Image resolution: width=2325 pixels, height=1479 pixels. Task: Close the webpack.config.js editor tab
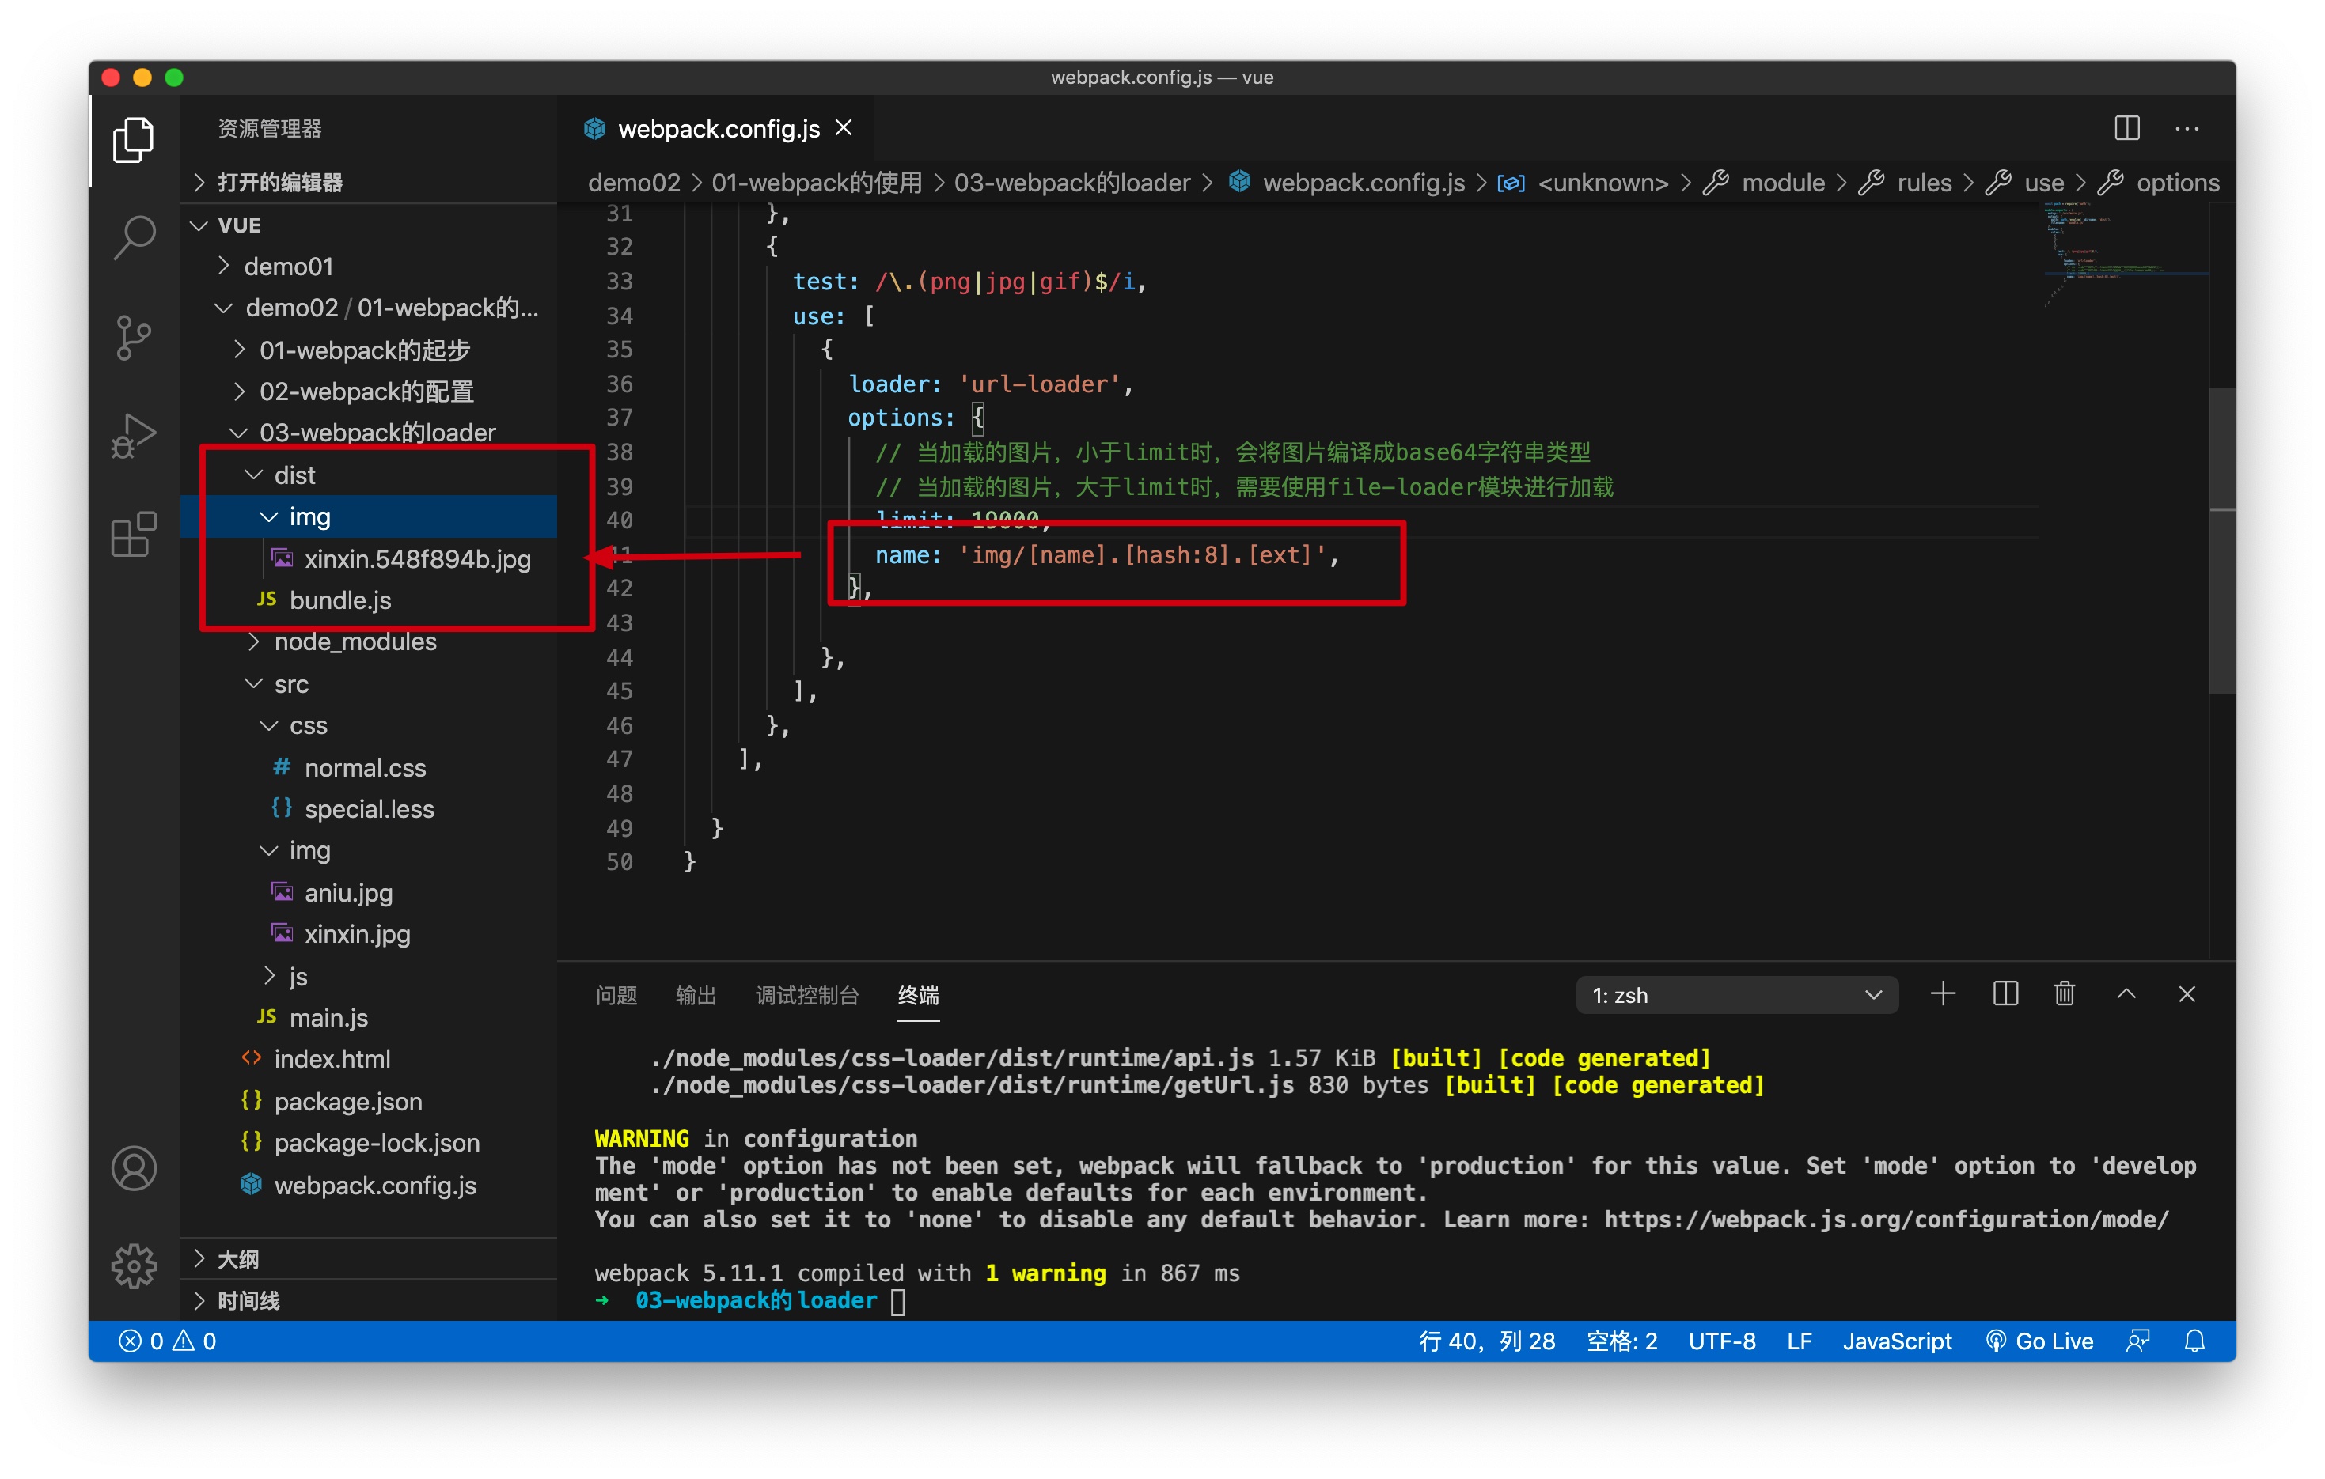(844, 128)
